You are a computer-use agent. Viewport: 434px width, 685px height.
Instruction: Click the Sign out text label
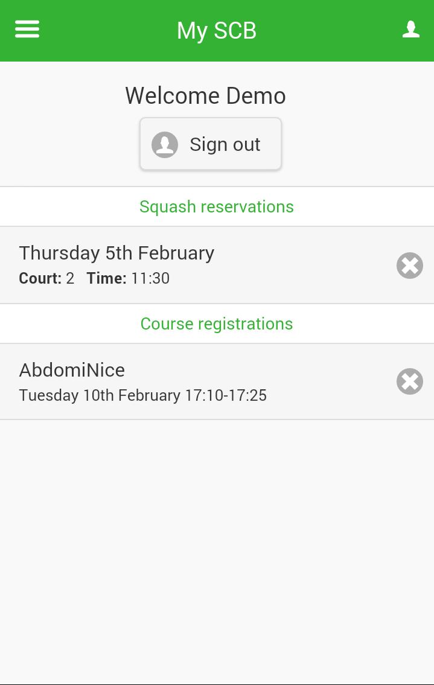[x=225, y=145]
